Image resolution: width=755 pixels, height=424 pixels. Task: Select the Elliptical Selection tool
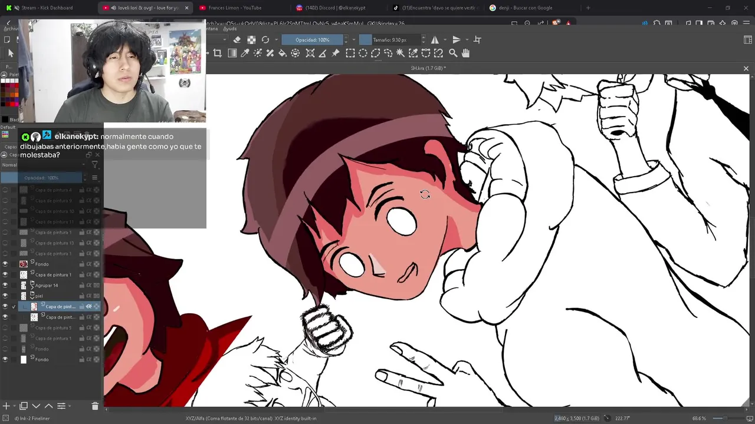pyautogui.click(x=363, y=53)
